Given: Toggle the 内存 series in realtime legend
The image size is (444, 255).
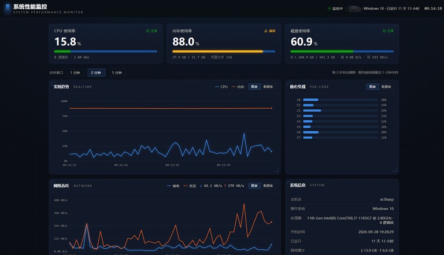Looking at the screenshot, I should 238,87.
